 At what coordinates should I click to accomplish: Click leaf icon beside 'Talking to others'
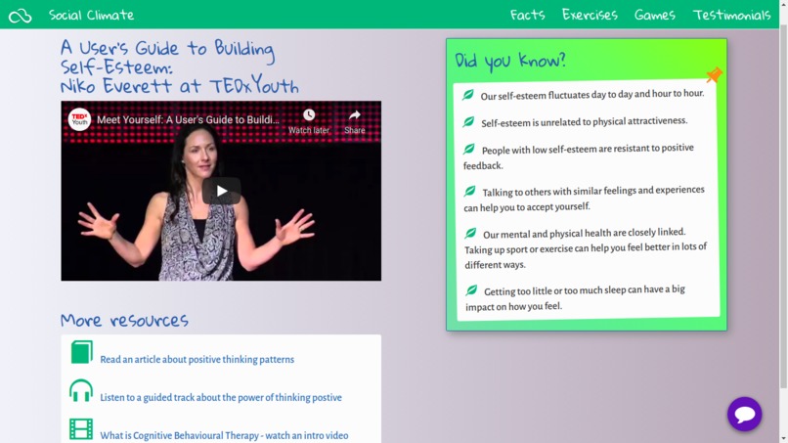coord(469,191)
